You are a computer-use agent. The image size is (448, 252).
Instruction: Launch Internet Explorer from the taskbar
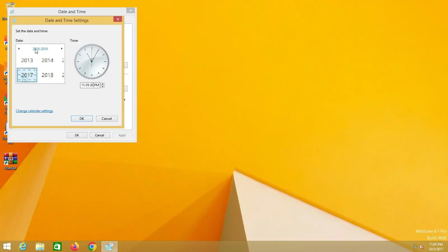pyautogui.click(x=23, y=246)
